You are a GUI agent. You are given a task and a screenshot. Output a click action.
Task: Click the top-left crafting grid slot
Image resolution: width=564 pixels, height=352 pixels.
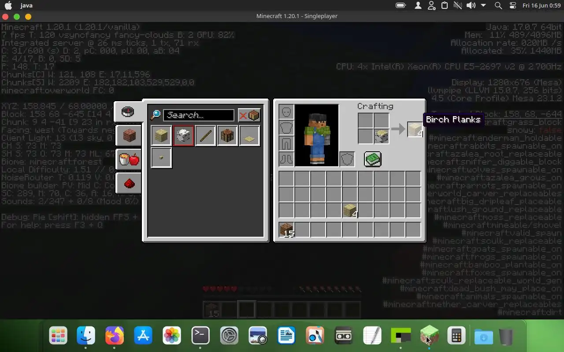pyautogui.click(x=366, y=121)
